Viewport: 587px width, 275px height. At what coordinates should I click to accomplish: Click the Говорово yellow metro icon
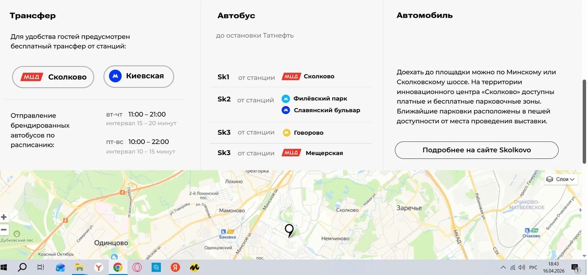coord(287,133)
